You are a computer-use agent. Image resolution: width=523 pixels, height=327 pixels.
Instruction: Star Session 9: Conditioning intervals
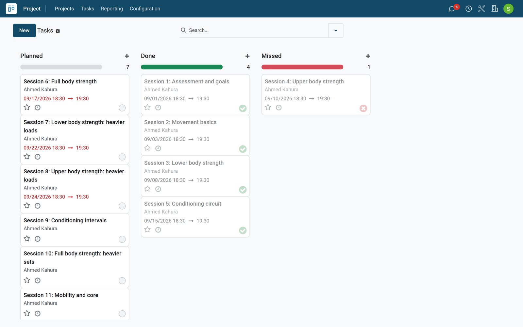coord(27,239)
